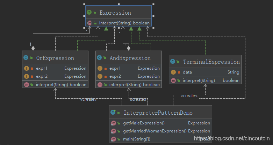The width and height of the screenshot is (273, 145).
Task: Click the «create» label pointing to OrExpression
Action: click(88, 99)
